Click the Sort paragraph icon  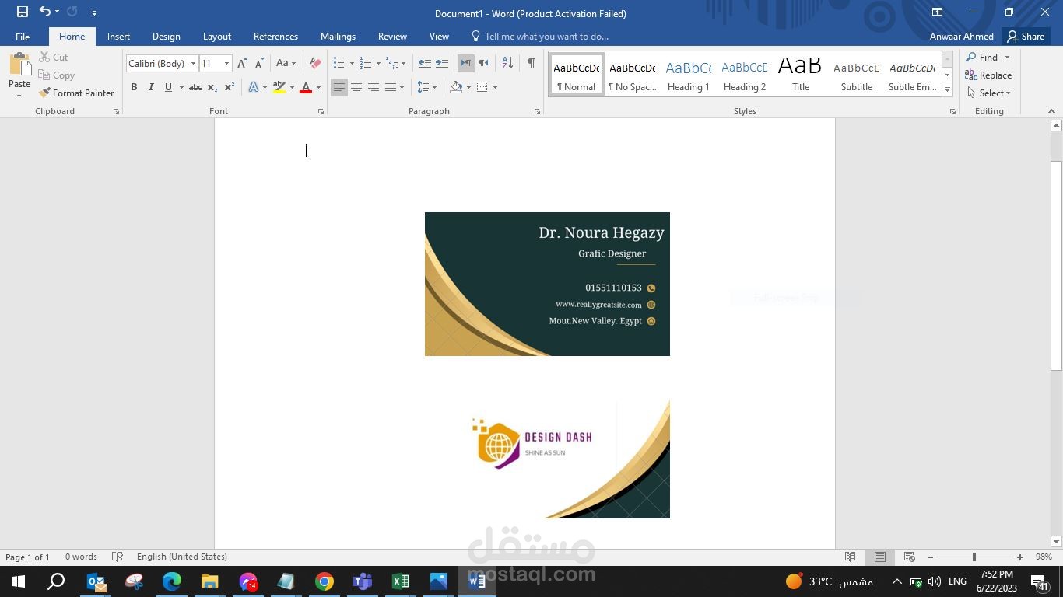(507, 63)
